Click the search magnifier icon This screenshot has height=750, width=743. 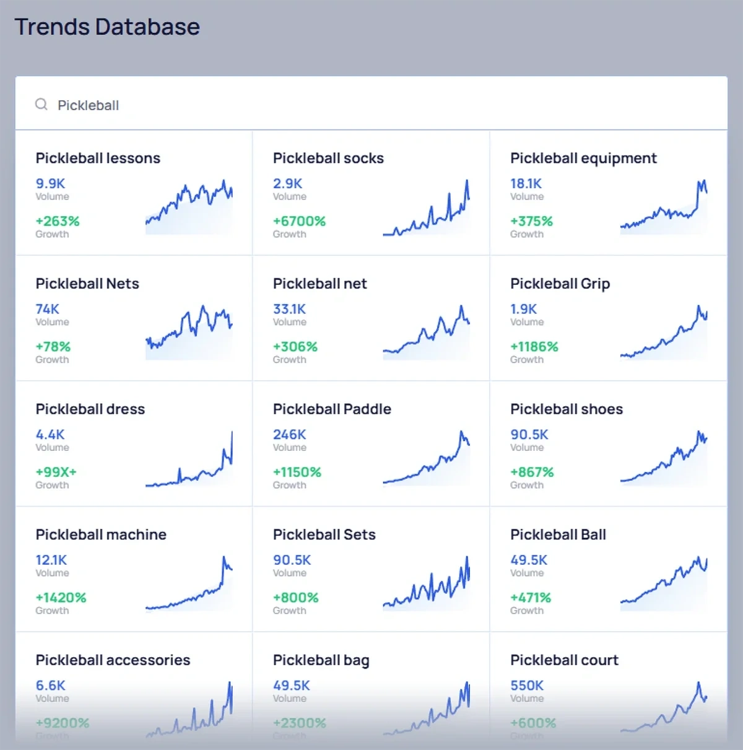tap(41, 105)
